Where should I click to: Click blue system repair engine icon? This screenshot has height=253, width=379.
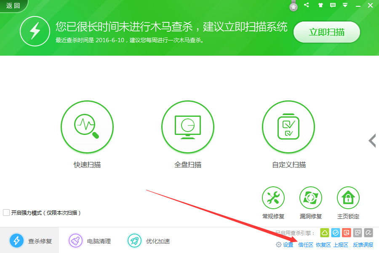pyautogui.click(x=336, y=233)
